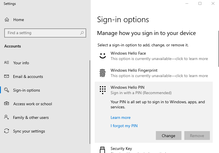The image size is (219, 153).
Task: Open the Home page label
Action: [18, 20]
